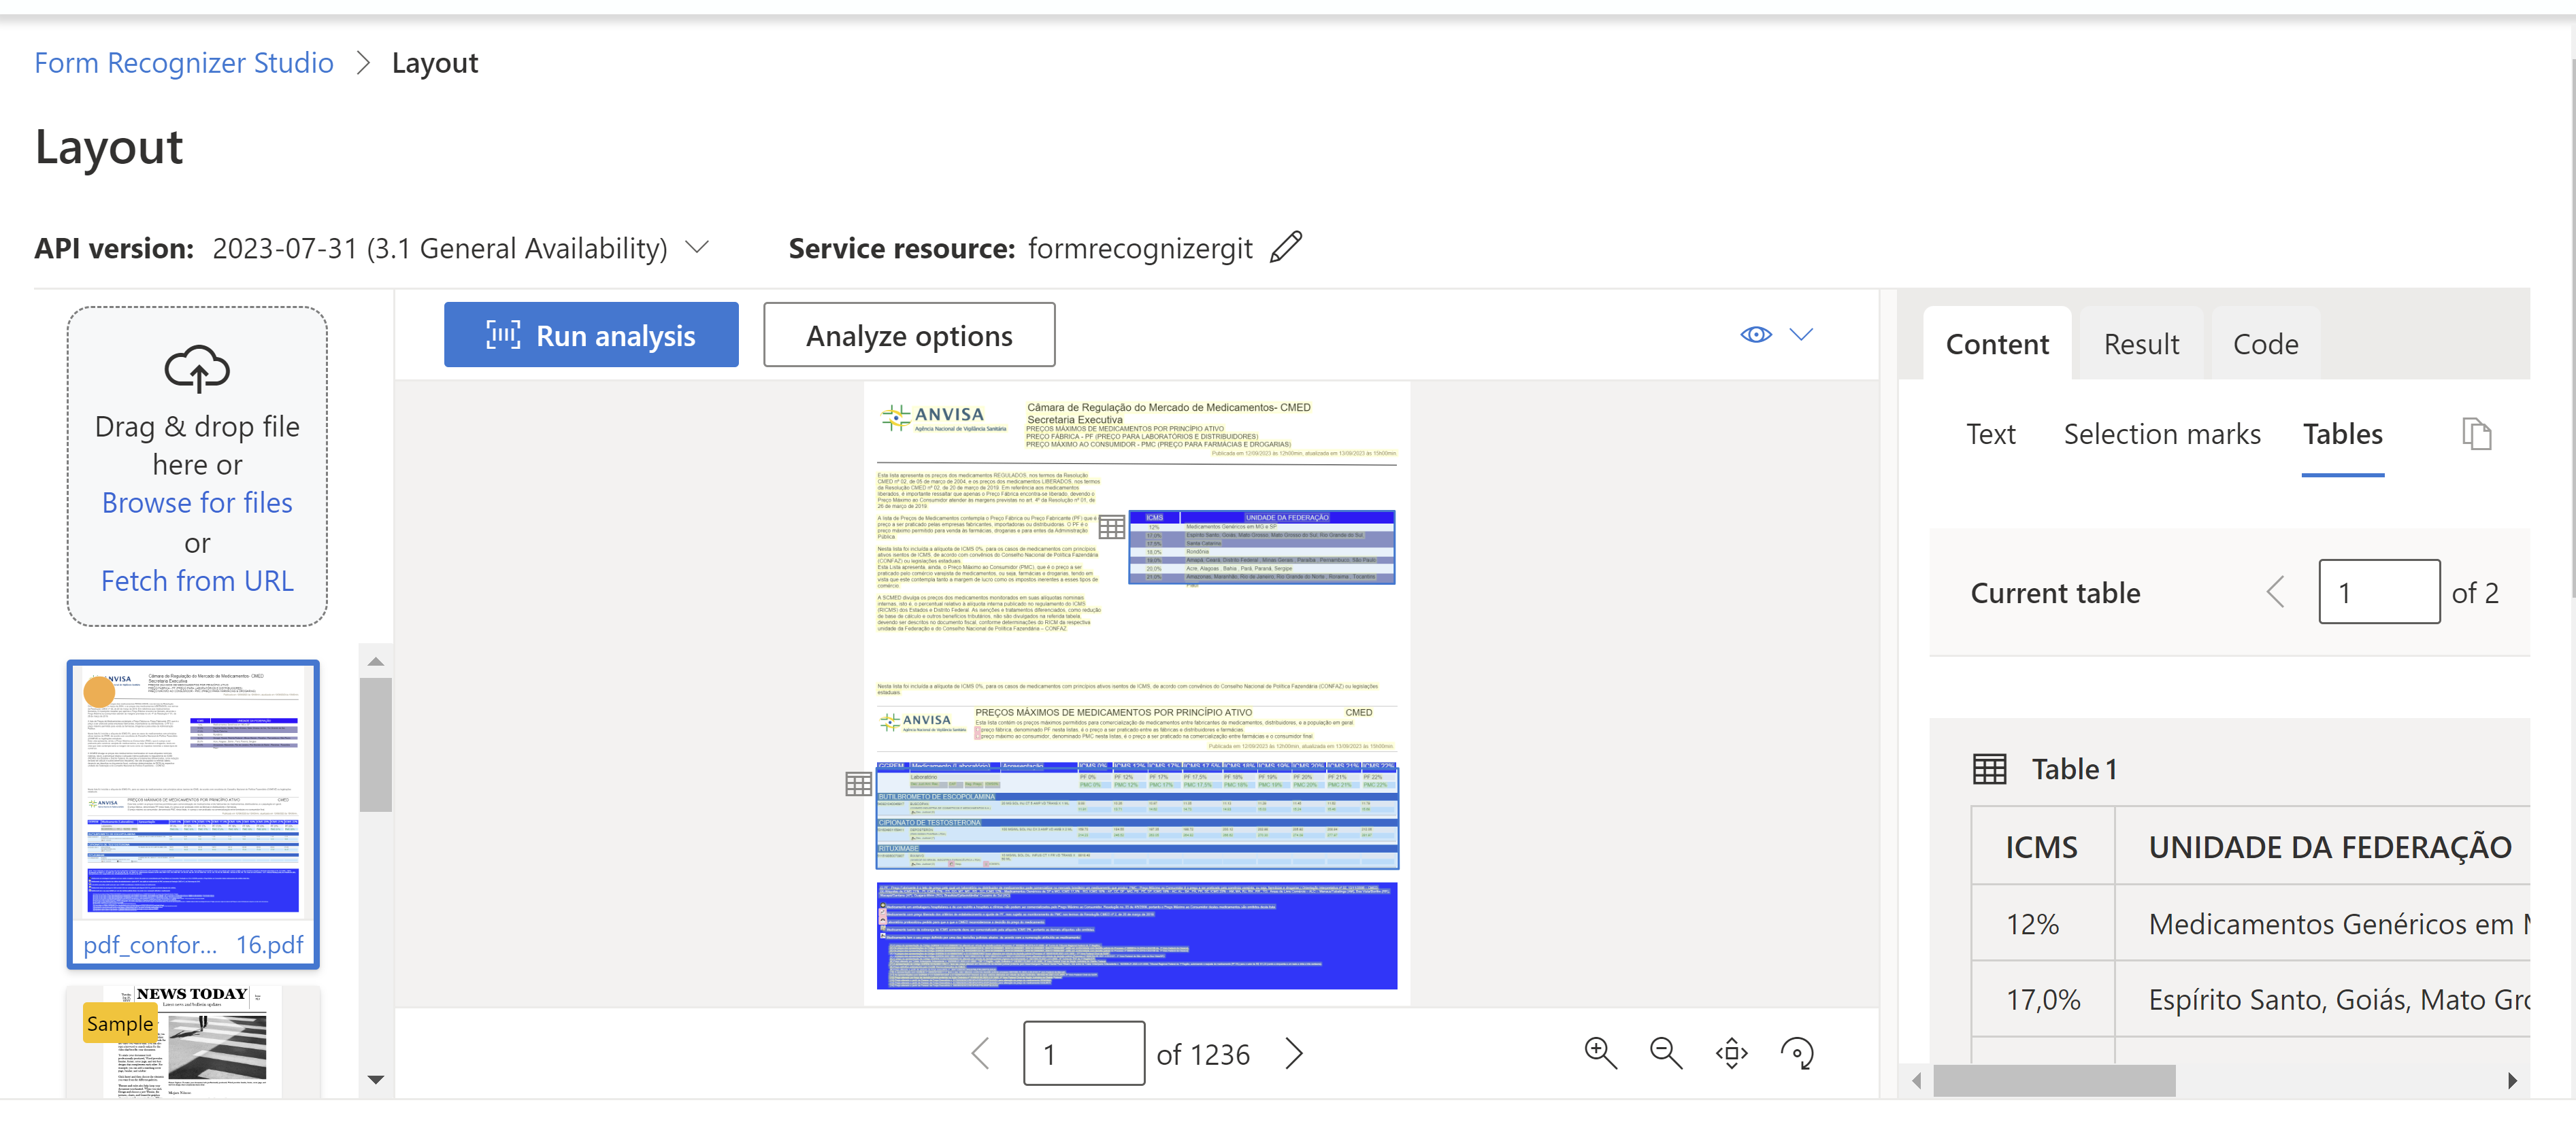Select the Tables sub-tab
Image resolution: width=2576 pixels, height=1126 pixels.
point(2342,434)
